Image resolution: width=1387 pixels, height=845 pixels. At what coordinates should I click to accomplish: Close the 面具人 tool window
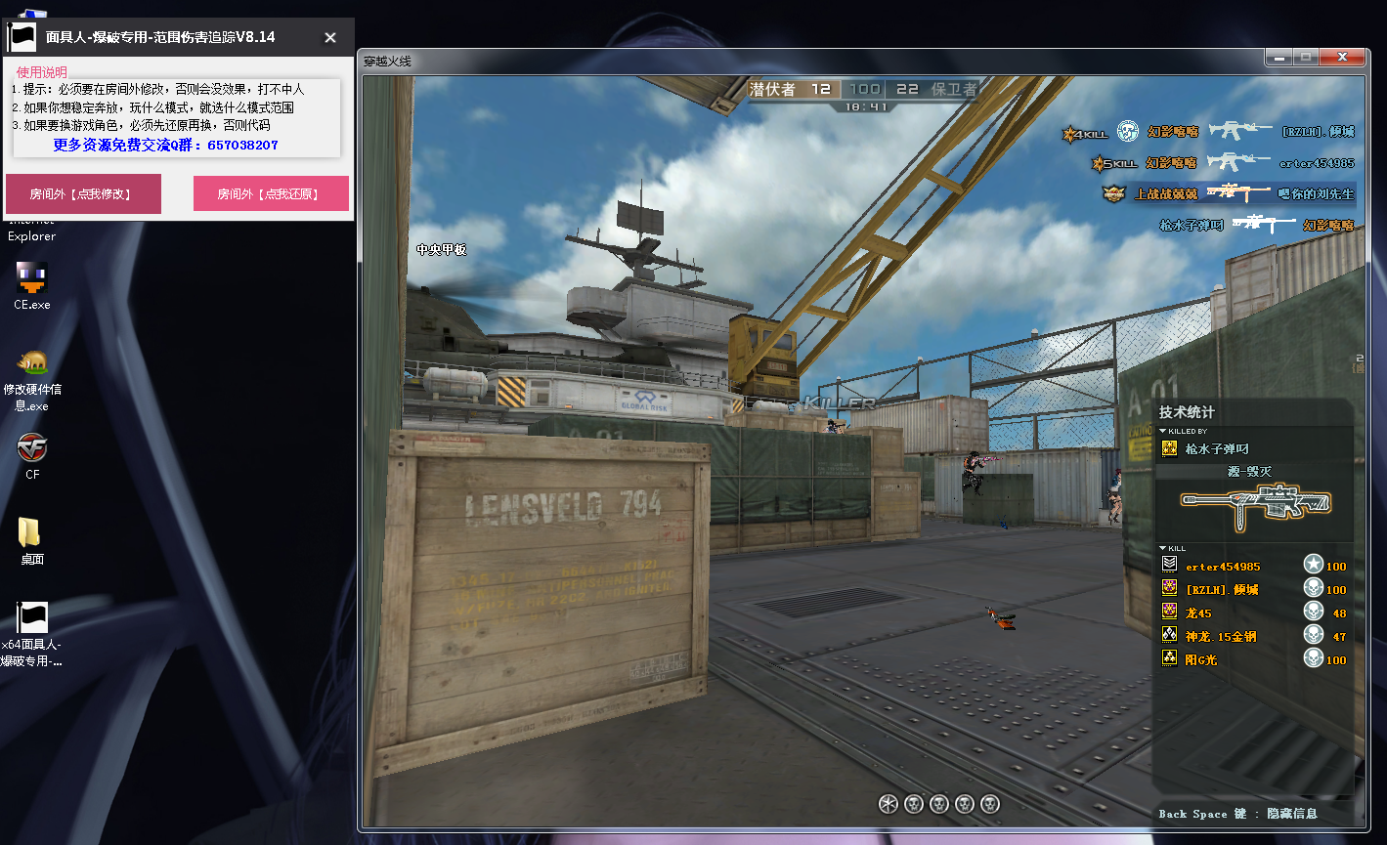(x=330, y=38)
